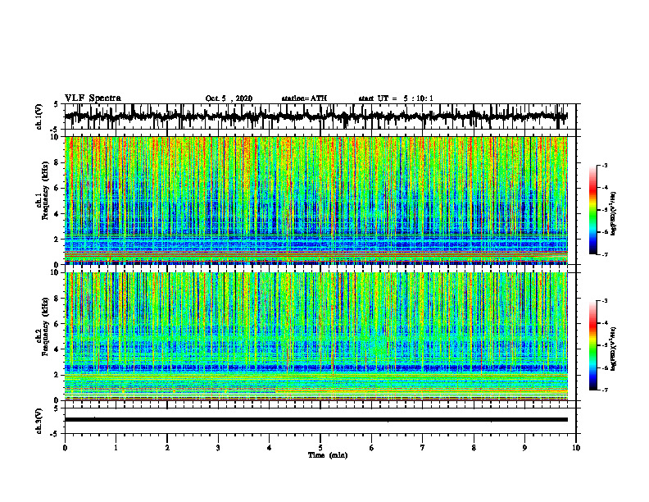This screenshot has width=649, height=502.
Task: Click the ch.2 spectrogram image panel
Action: click(316, 336)
